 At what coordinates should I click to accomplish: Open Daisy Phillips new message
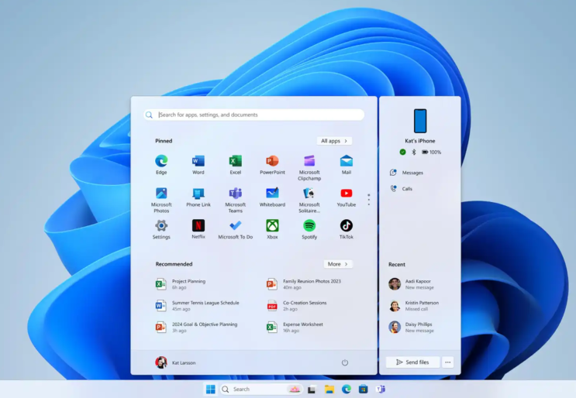coord(412,328)
